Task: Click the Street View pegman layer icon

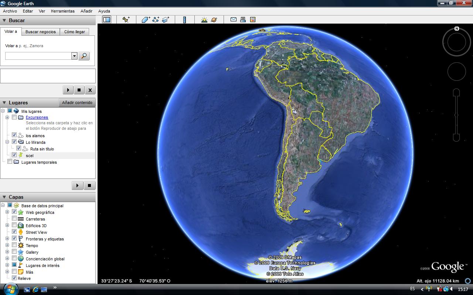Action: [21, 232]
